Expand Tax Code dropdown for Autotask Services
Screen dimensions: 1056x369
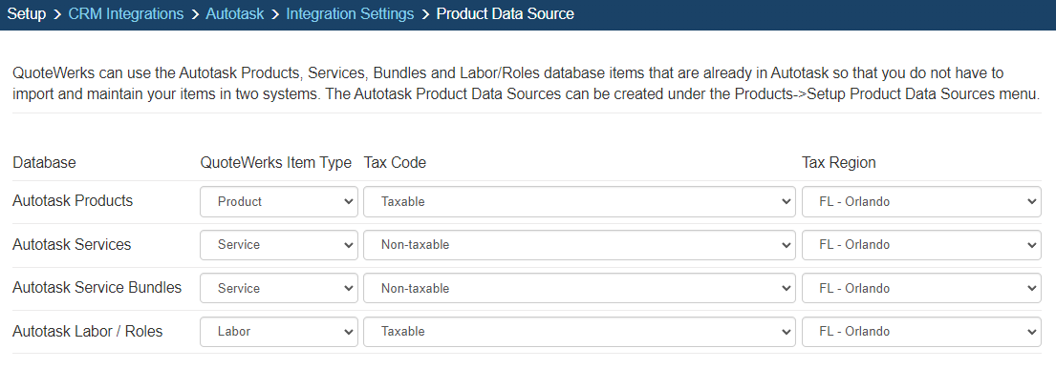point(579,245)
